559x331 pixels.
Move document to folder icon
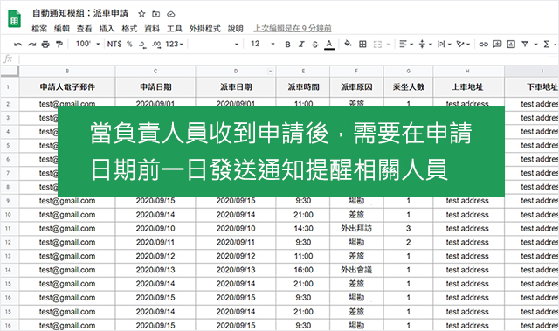(156, 14)
